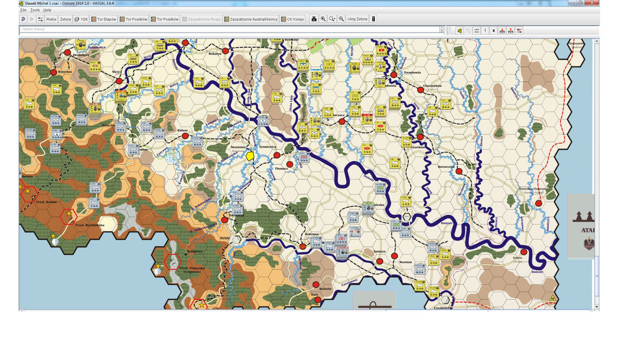
Task: Click the Retire button
Action: pos(51,19)
